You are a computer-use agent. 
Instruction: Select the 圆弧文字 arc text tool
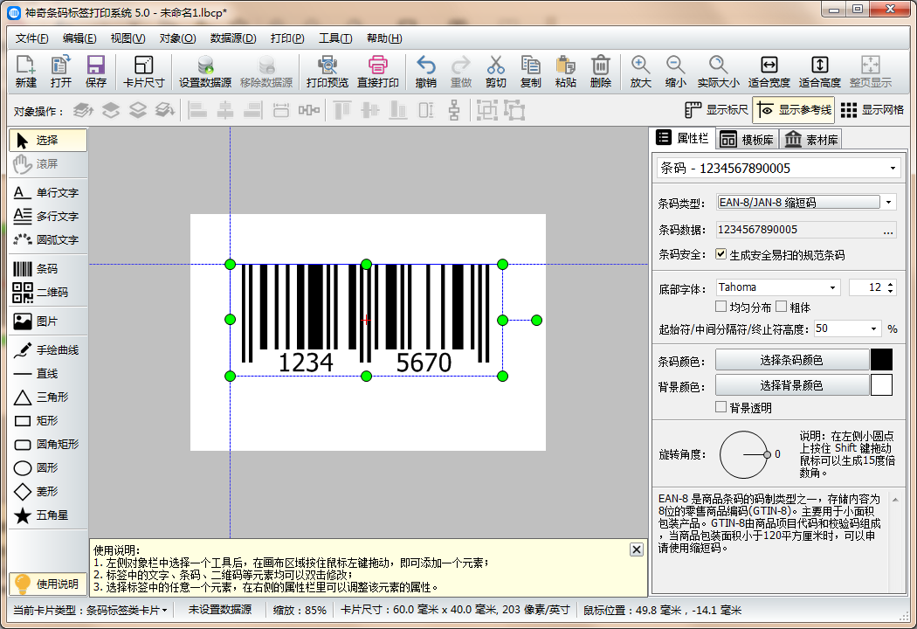coord(48,239)
